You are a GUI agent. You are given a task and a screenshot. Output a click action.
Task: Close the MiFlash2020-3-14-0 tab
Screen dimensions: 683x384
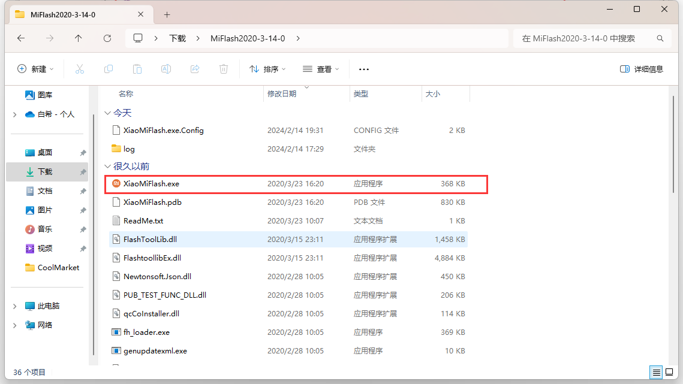click(141, 14)
